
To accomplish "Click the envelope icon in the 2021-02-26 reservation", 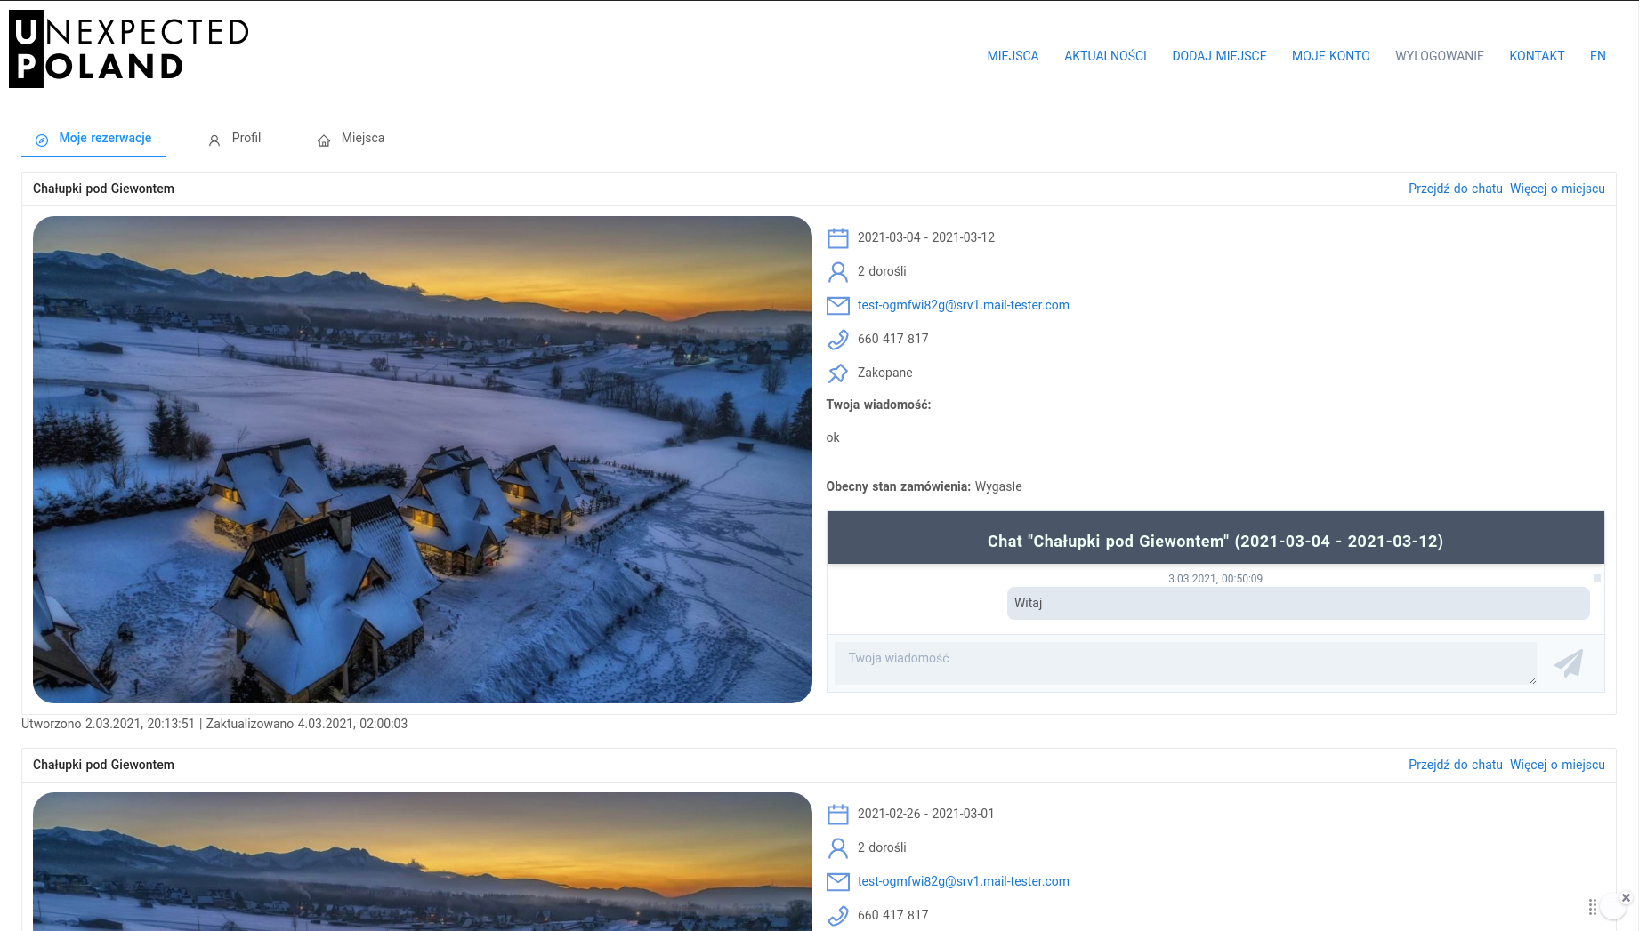I will (838, 881).
